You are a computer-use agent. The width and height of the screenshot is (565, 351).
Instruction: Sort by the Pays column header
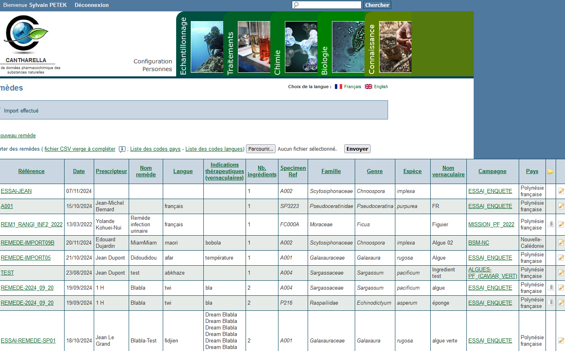532,171
